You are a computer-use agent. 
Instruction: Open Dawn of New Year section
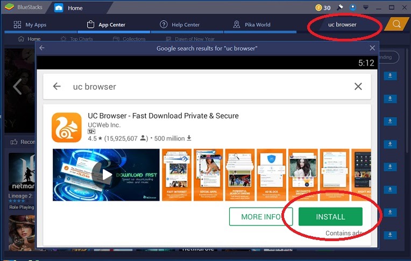tap(190, 39)
